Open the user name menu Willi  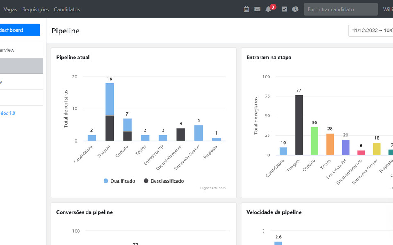click(388, 9)
